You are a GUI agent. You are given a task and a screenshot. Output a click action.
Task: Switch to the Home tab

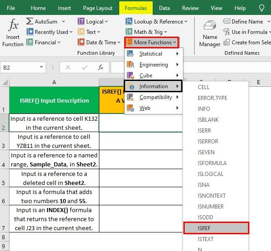pyautogui.click(x=38, y=8)
